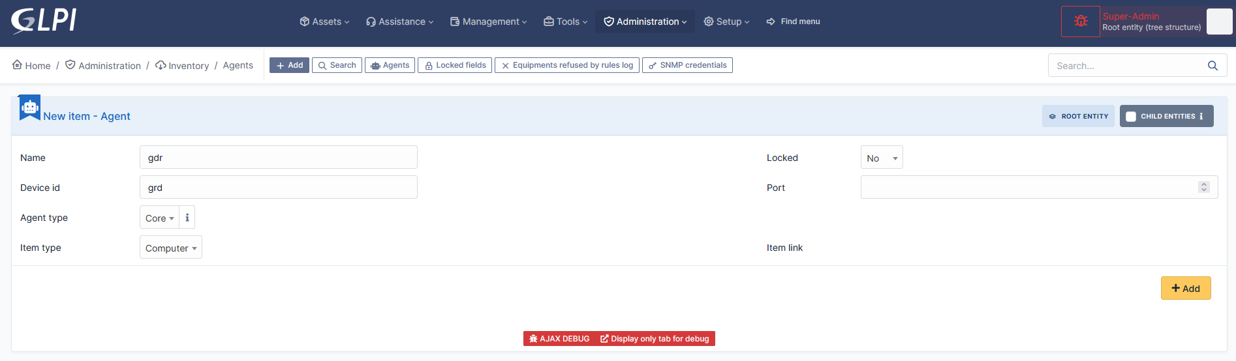Click the New item - Agent title
The height and width of the screenshot is (361, 1236).
[x=87, y=116]
